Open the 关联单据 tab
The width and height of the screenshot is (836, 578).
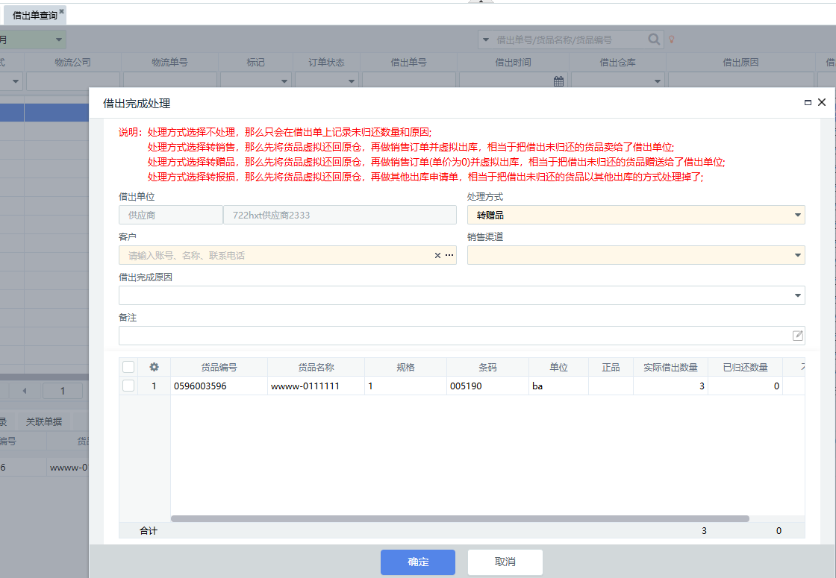tap(43, 421)
